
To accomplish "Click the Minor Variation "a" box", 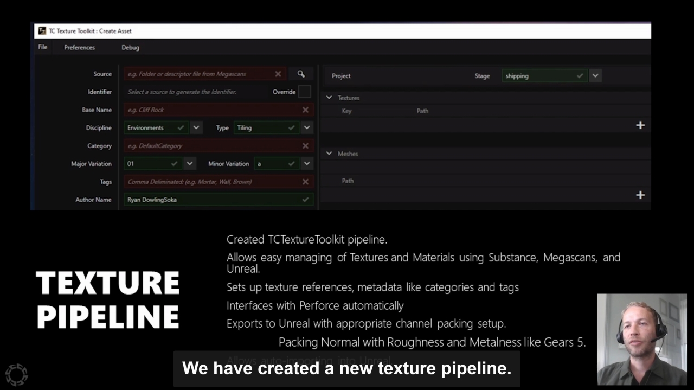I will 277,163.
